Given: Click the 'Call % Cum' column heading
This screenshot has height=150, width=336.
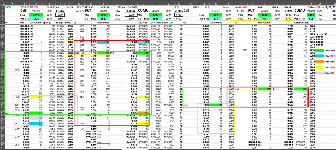Looking at the screenshot, I should [155, 22].
